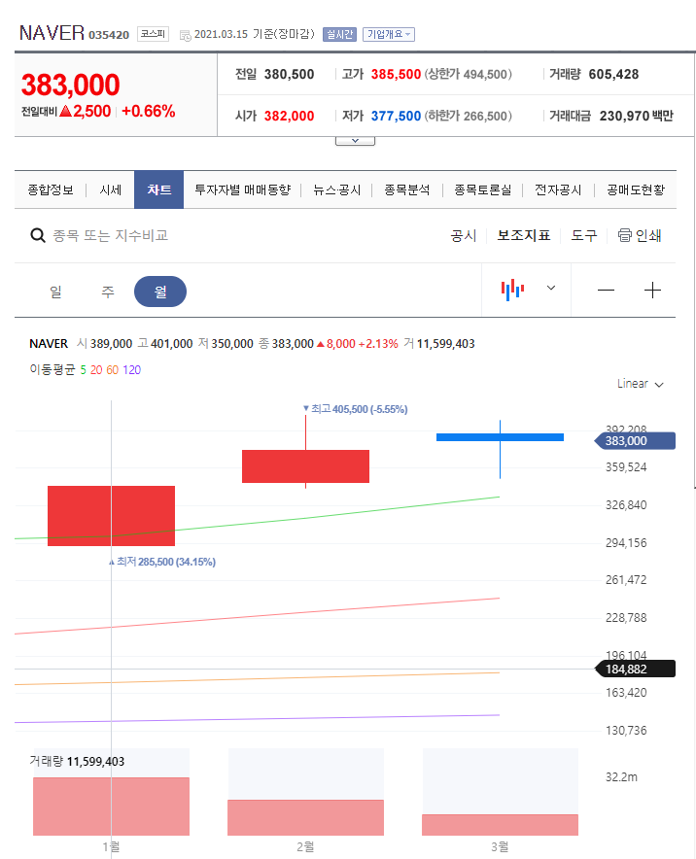
Task: Toggle the 60 moving average line
Action: (113, 370)
